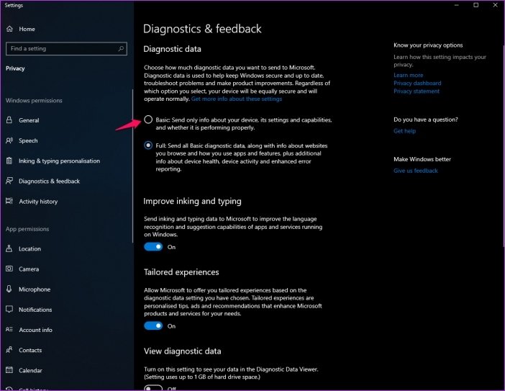Click the Tailored experiences heading
The height and width of the screenshot is (391, 505).
[x=181, y=272]
